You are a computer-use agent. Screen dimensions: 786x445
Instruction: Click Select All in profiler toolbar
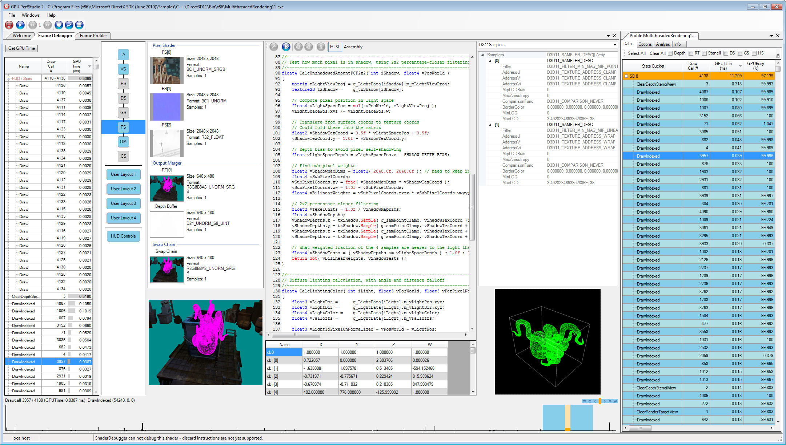[x=637, y=53]
